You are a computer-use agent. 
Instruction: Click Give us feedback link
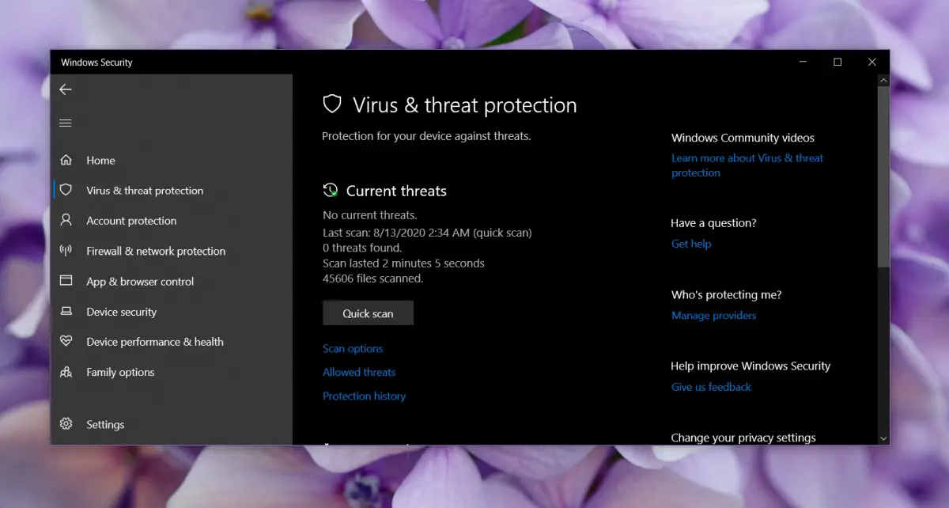tap(711, 387)
